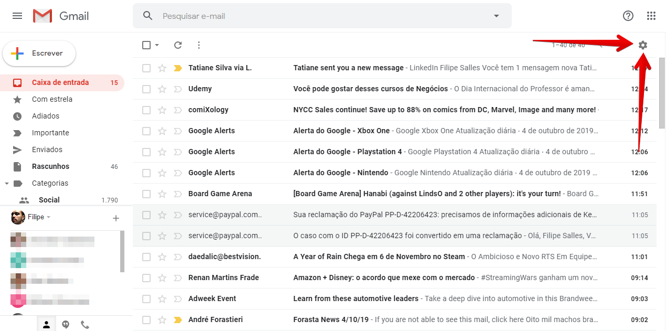Open Gmail settings gear

tap(643, 45)
